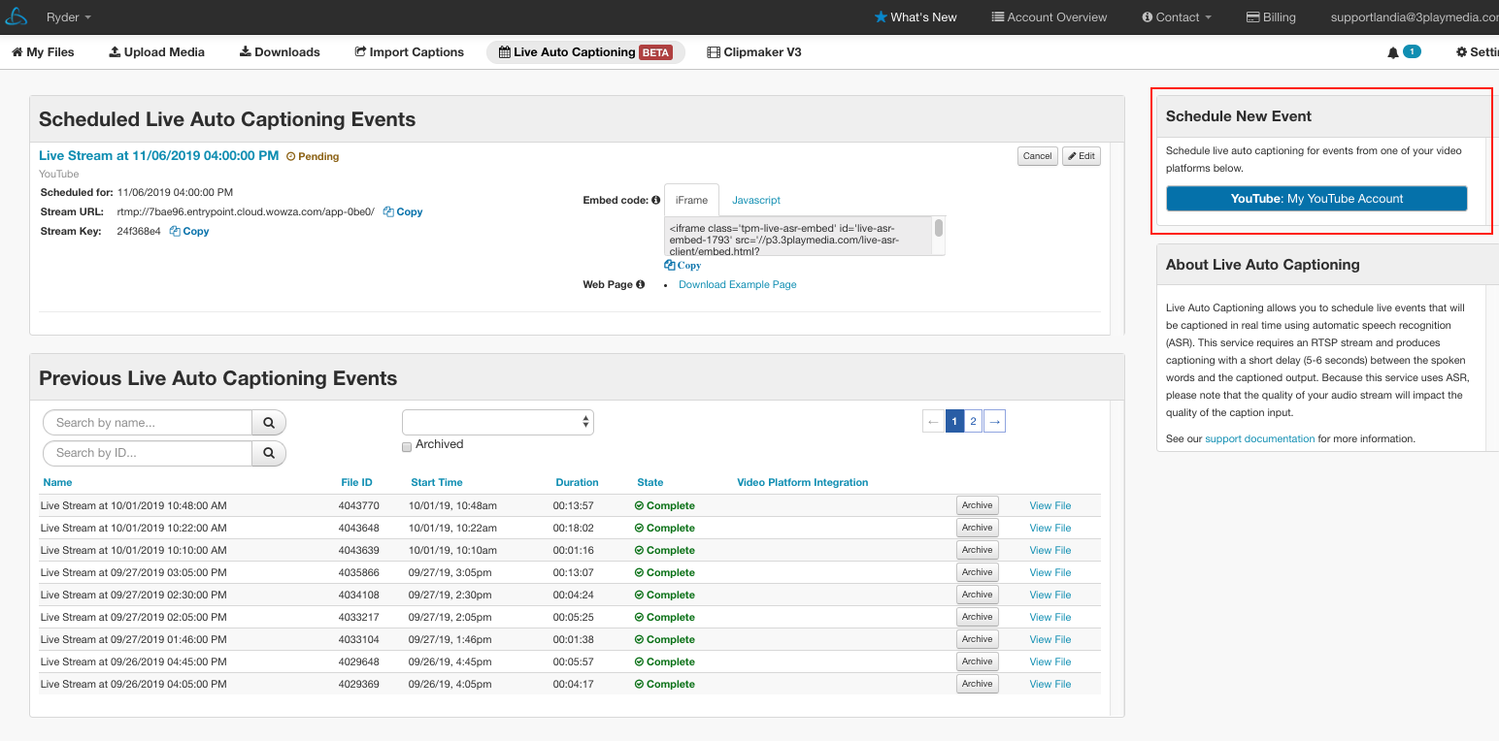Sort by Duration column header
Screen dimensions: 1499x741
(577, 483)
